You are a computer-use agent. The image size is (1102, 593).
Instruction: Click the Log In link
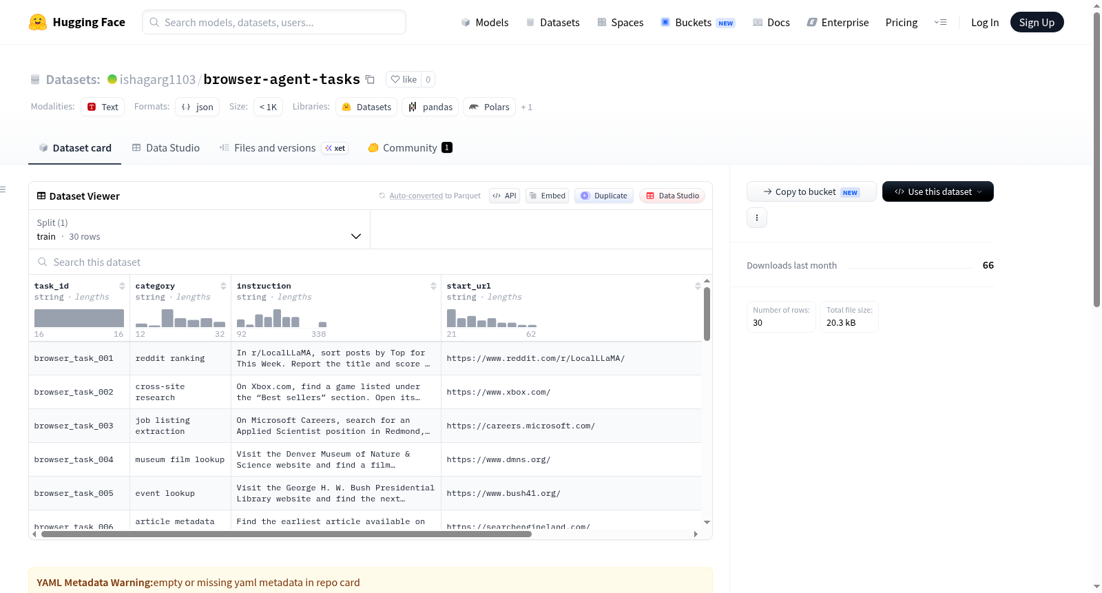click(985, 22)
